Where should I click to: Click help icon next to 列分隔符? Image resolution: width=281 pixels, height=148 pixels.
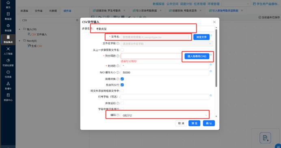click(118, 56)
